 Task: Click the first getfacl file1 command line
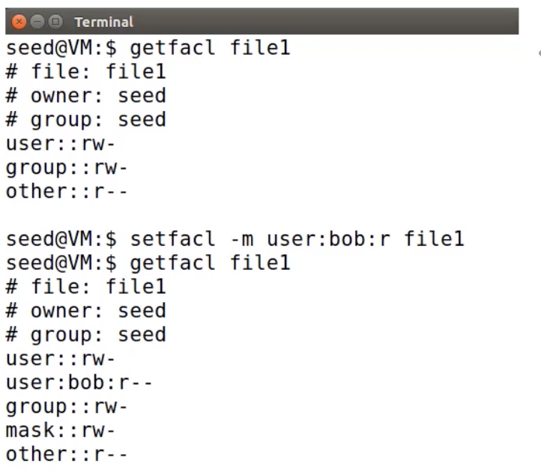[148, 48]
